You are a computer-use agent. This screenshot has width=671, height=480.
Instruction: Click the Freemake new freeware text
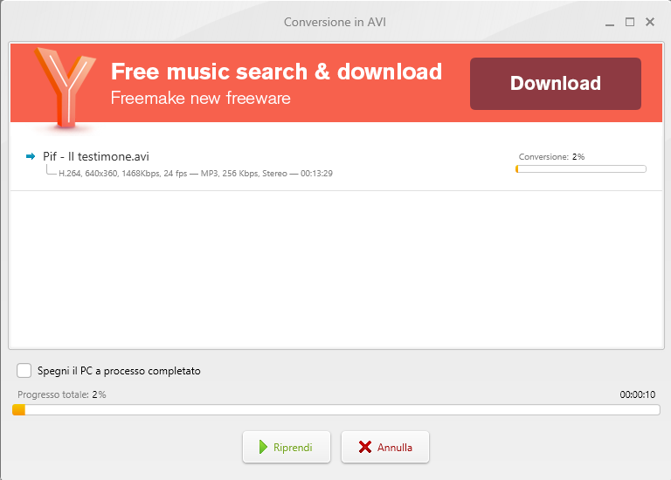(x=201, y=98)
